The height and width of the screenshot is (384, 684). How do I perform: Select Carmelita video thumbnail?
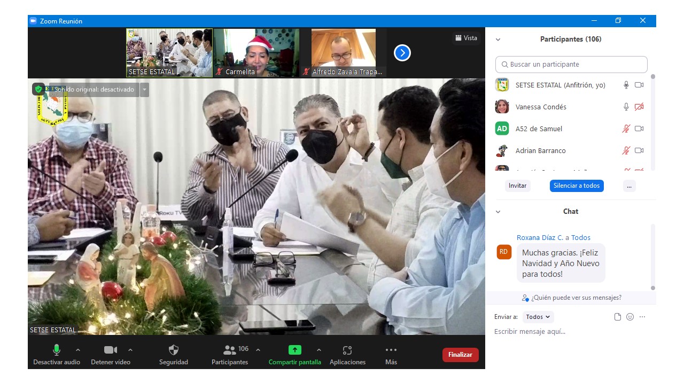[256, 53]
